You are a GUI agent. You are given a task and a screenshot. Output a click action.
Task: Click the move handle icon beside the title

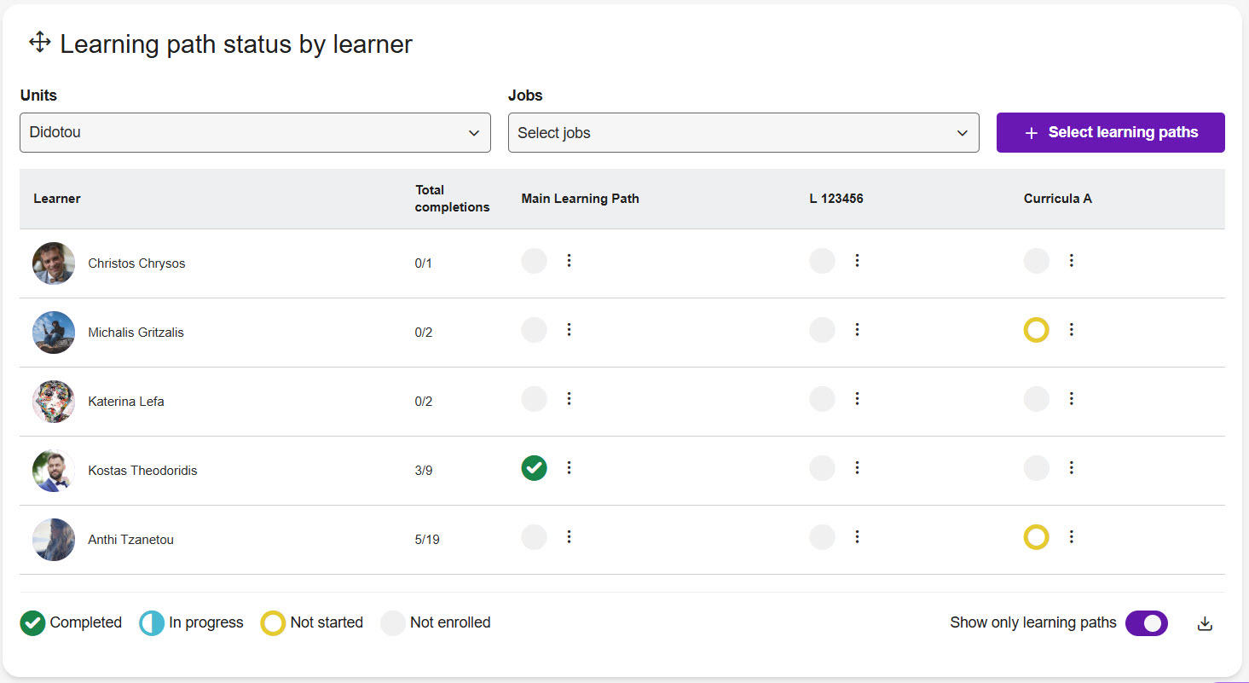coord(40,42)
